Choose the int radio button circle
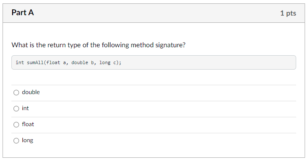This screenshot has height=162, width=308. pyautogui.click(x=16, y=108)
